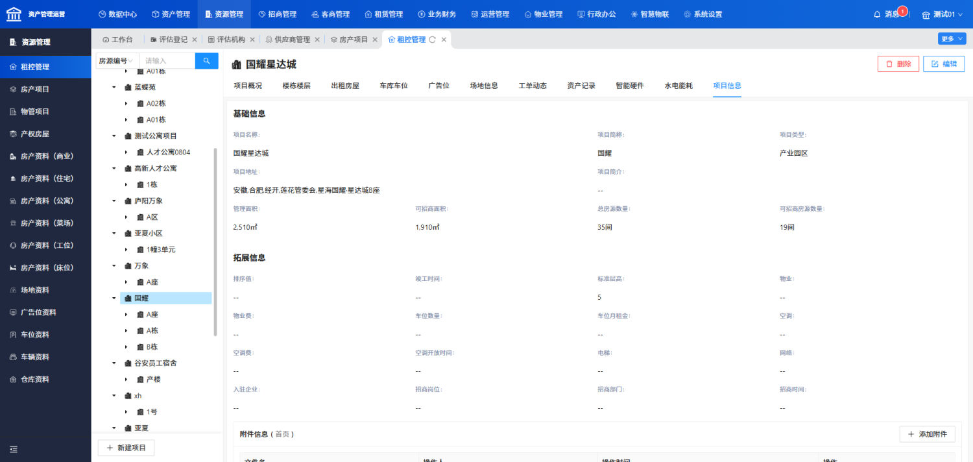Collapse the 高新人才公寓 tree node
The image size is (973, 462).
(114, 168)
